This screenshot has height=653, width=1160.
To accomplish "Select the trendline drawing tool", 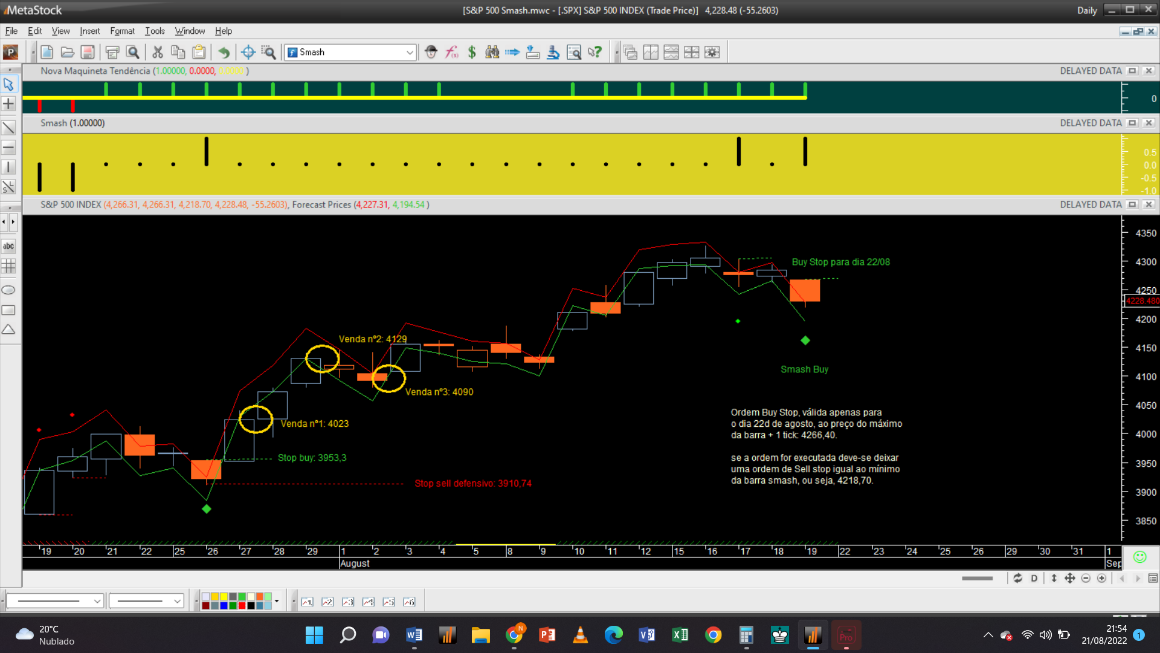I will click(8, 128).
